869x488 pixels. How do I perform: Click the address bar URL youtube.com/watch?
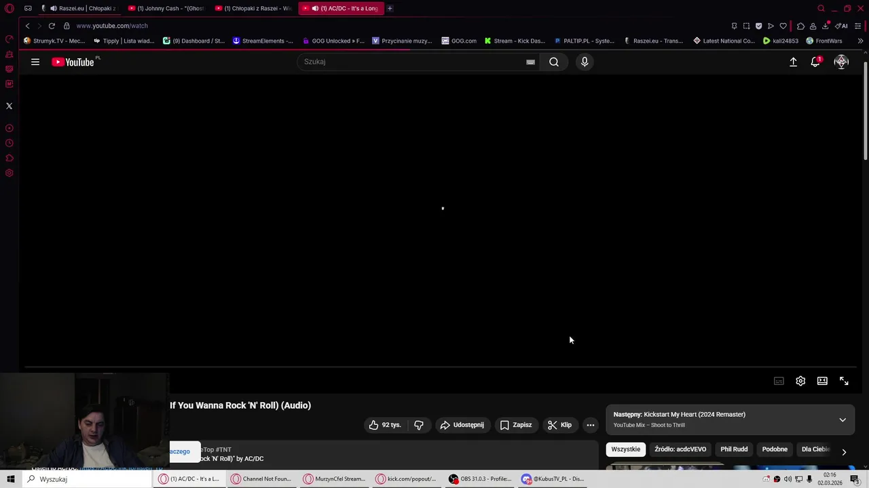tap(112, 26)
